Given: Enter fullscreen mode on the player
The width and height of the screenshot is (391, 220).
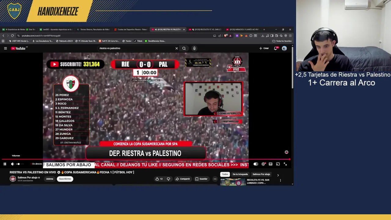Looking at the screenshot, I should [x=285, y=164].
